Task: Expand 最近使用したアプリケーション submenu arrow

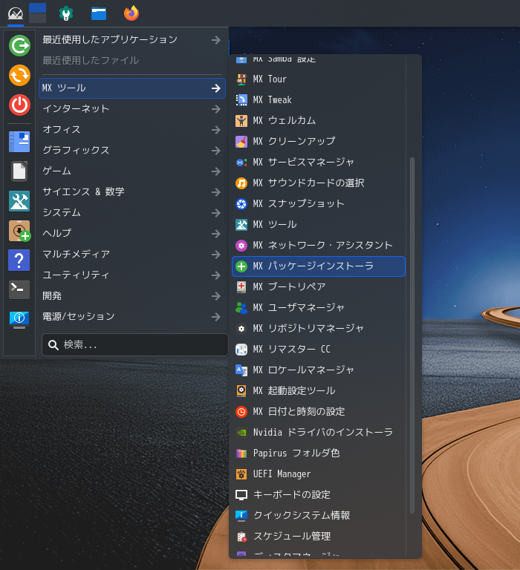Action: [x=216, y=39]
